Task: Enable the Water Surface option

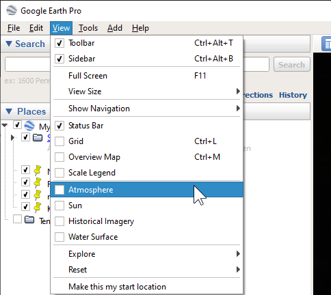Action: 147,237
